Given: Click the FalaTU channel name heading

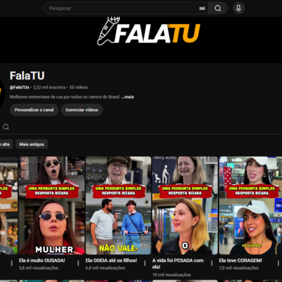Looking at the screenshot, I should point(27,75).
